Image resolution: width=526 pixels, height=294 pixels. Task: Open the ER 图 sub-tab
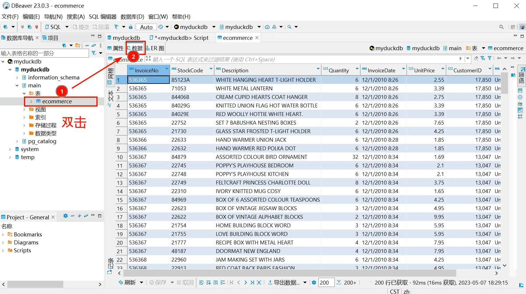pyautogui.click(x=155, y=48)
